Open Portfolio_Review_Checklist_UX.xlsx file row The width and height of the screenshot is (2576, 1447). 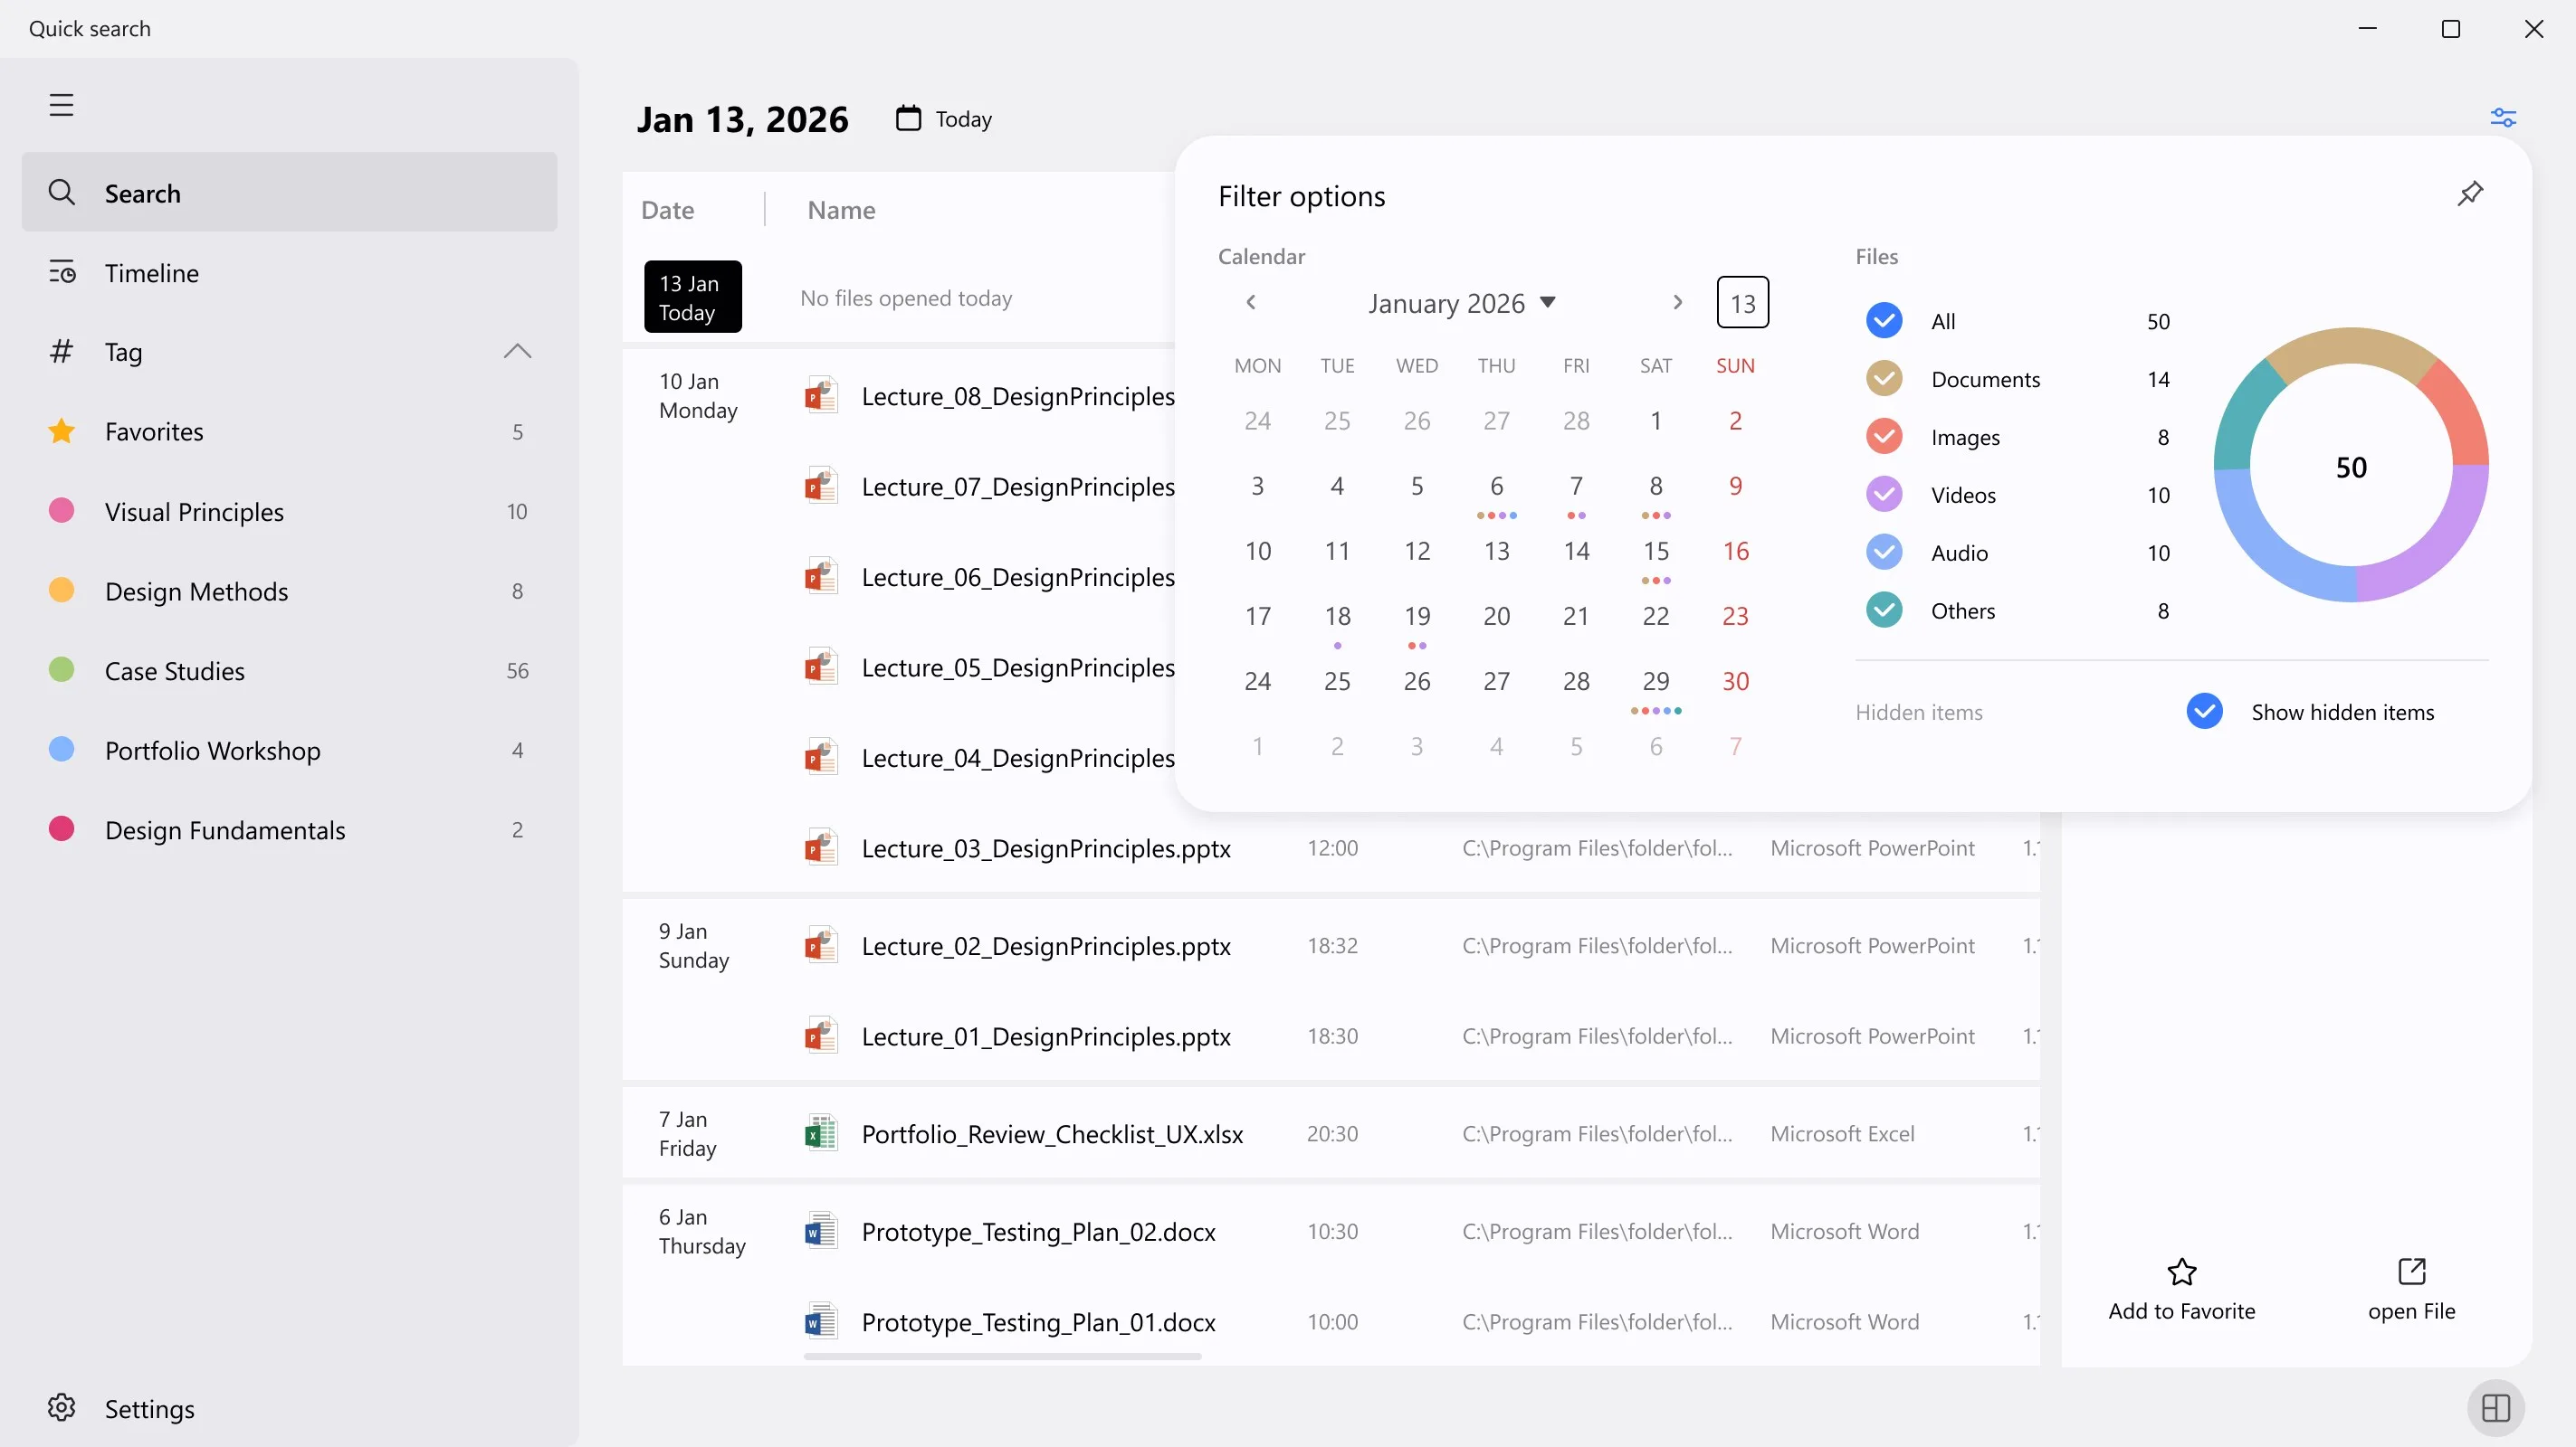click(x=1330, y=1134)
